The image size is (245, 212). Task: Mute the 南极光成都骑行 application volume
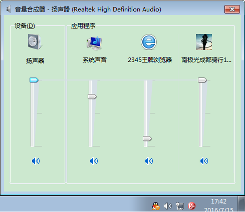[x=204, y=161]
